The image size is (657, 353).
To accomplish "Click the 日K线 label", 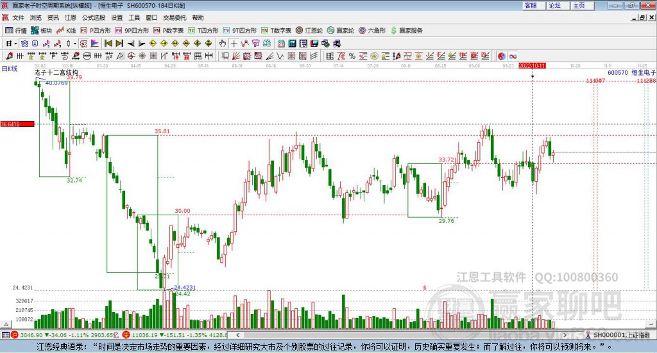I will click(9, 69).
